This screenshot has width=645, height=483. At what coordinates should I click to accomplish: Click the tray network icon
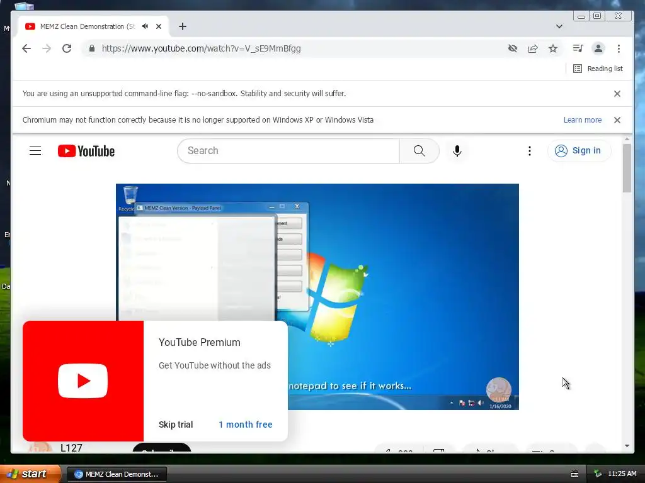(598, 474)
